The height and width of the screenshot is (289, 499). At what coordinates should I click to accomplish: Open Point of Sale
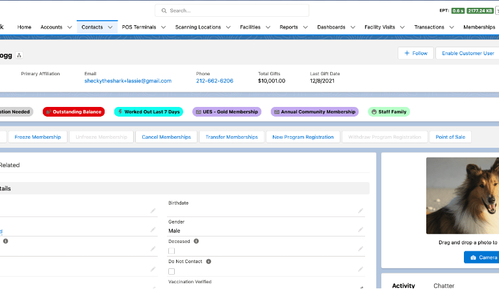coord(450,137)
